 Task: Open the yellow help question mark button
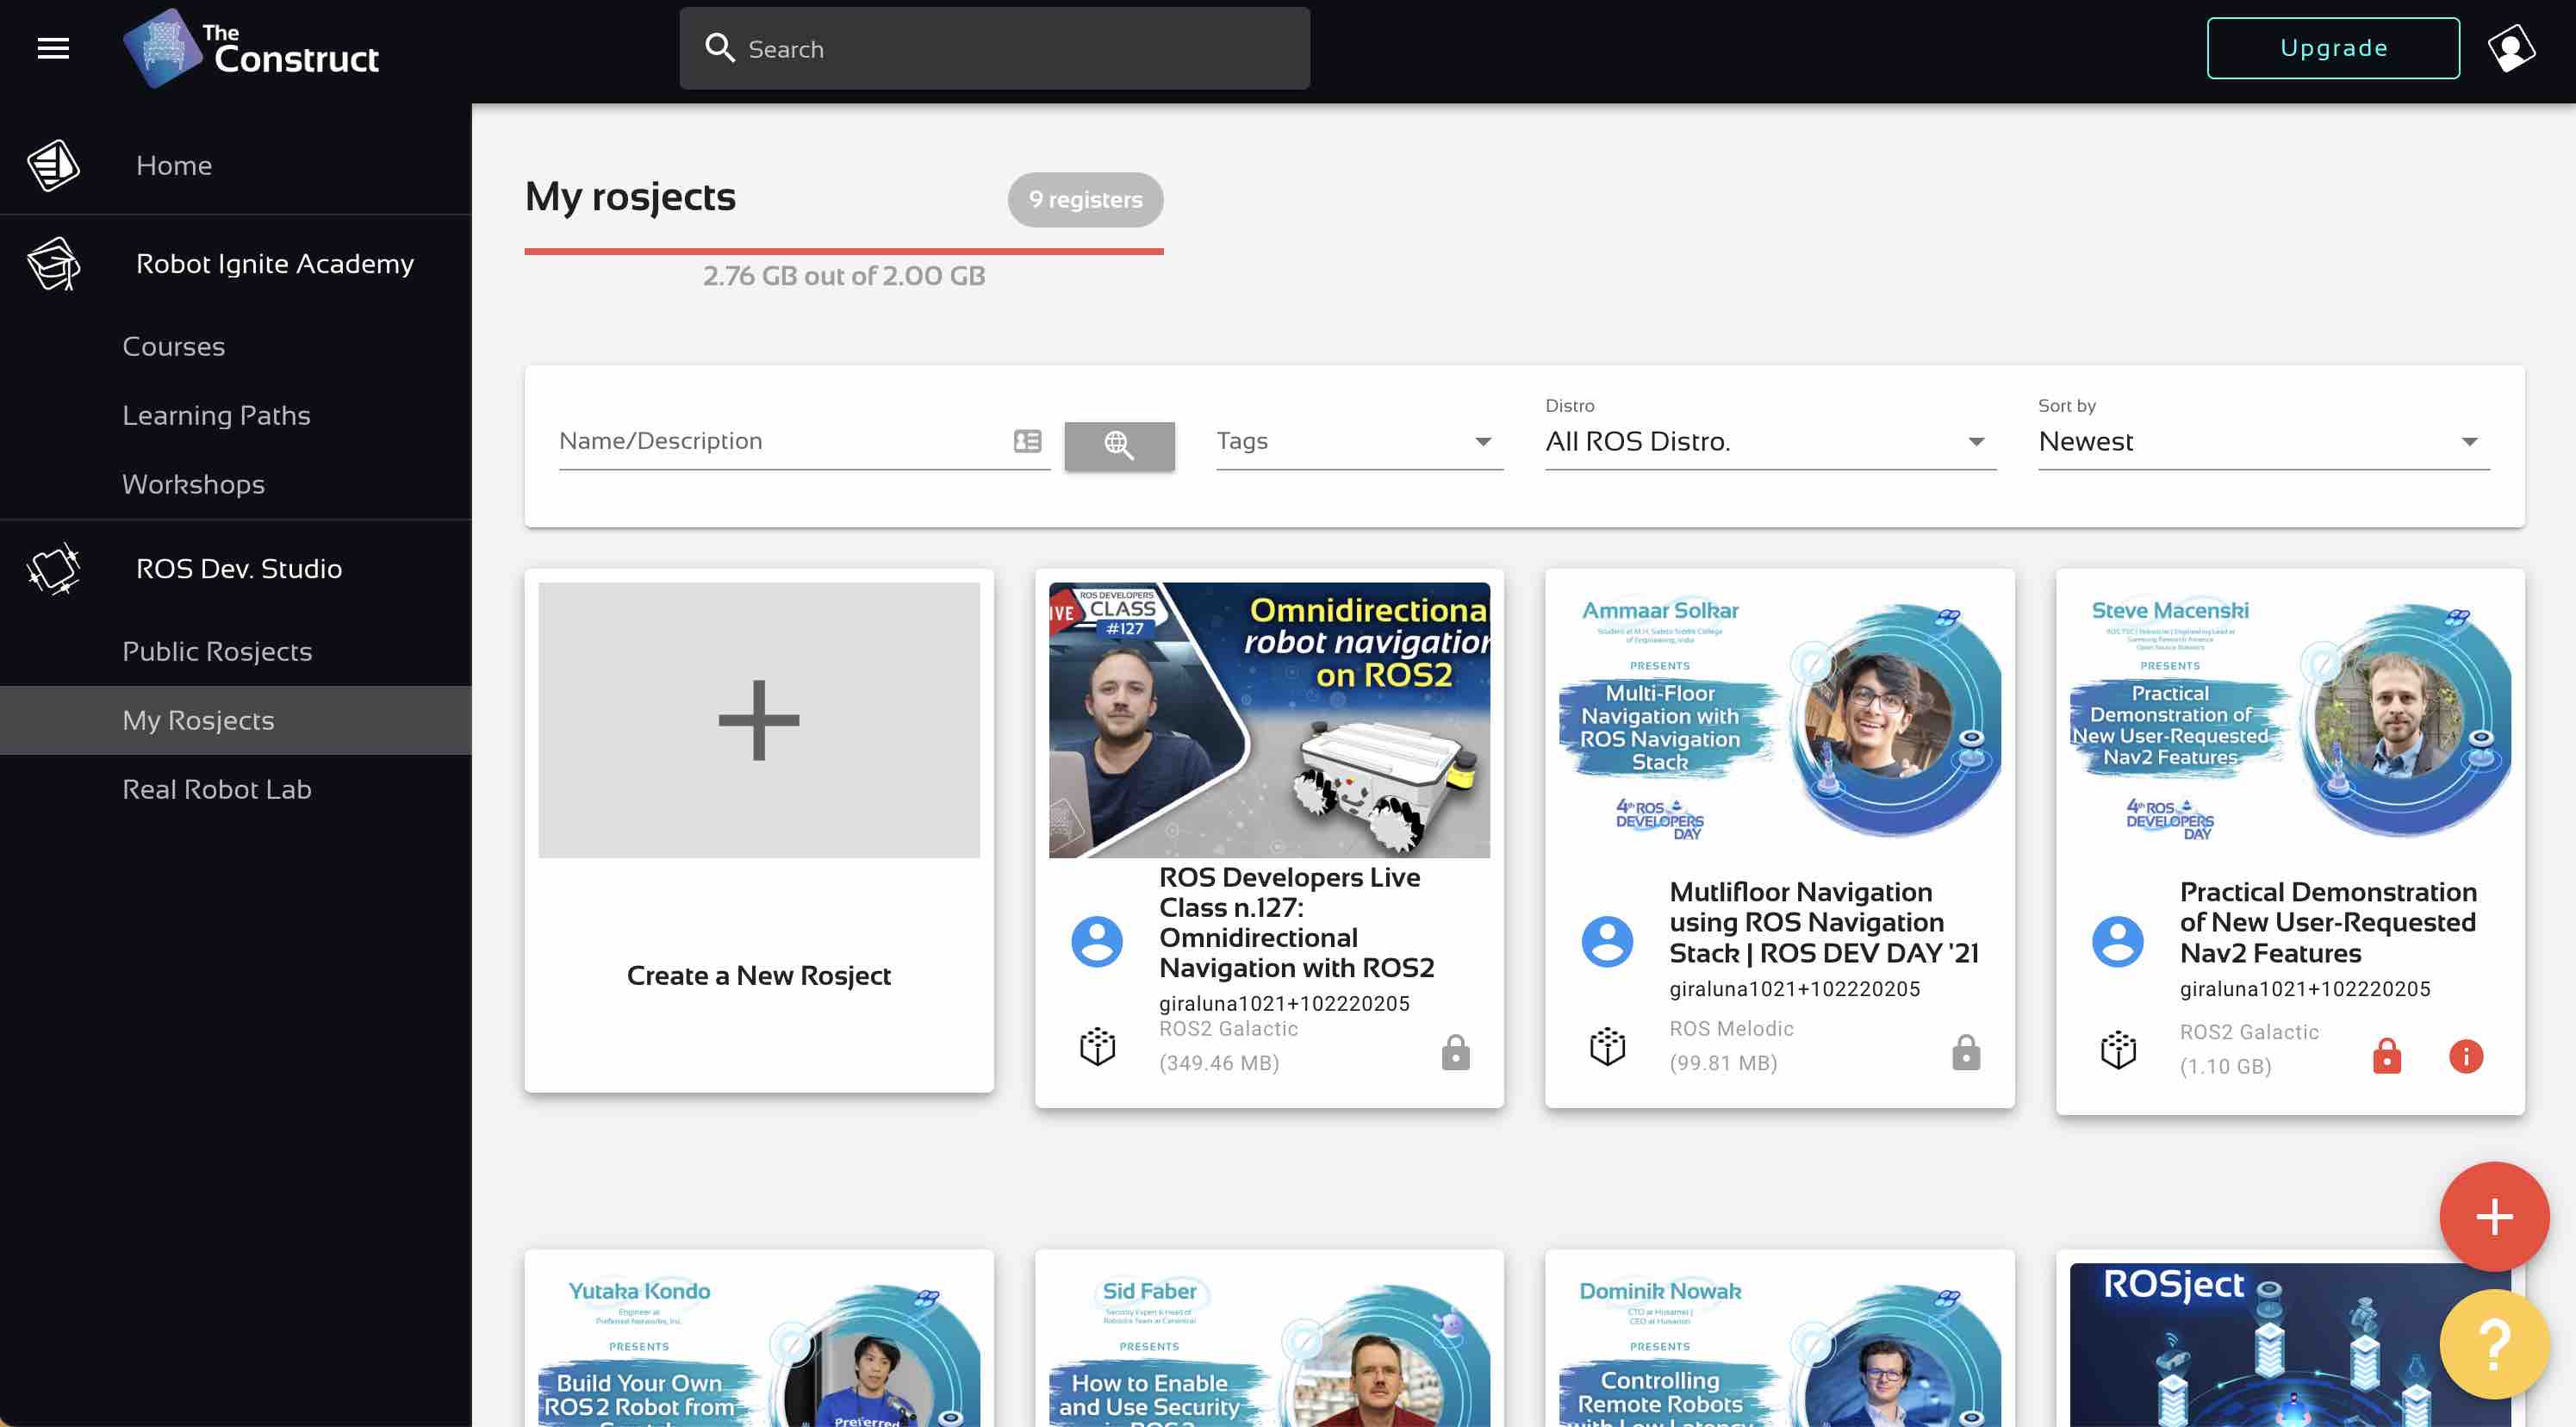click(2494, 1345)
